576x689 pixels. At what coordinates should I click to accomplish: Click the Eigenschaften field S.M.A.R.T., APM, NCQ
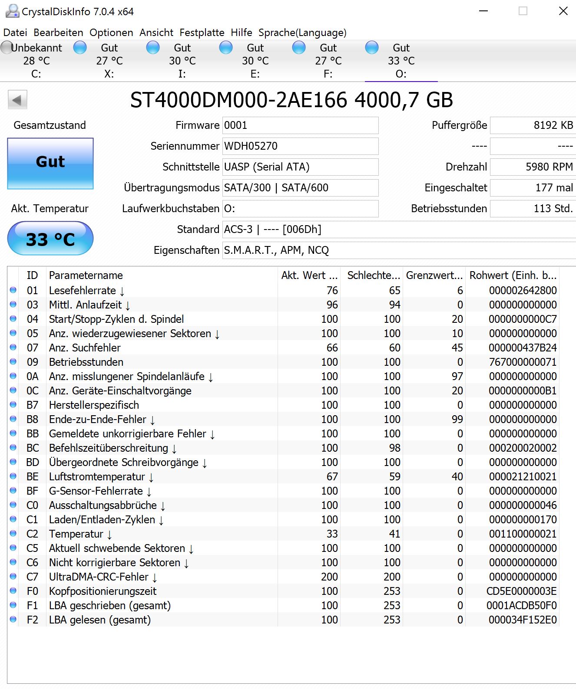point(399,250)
